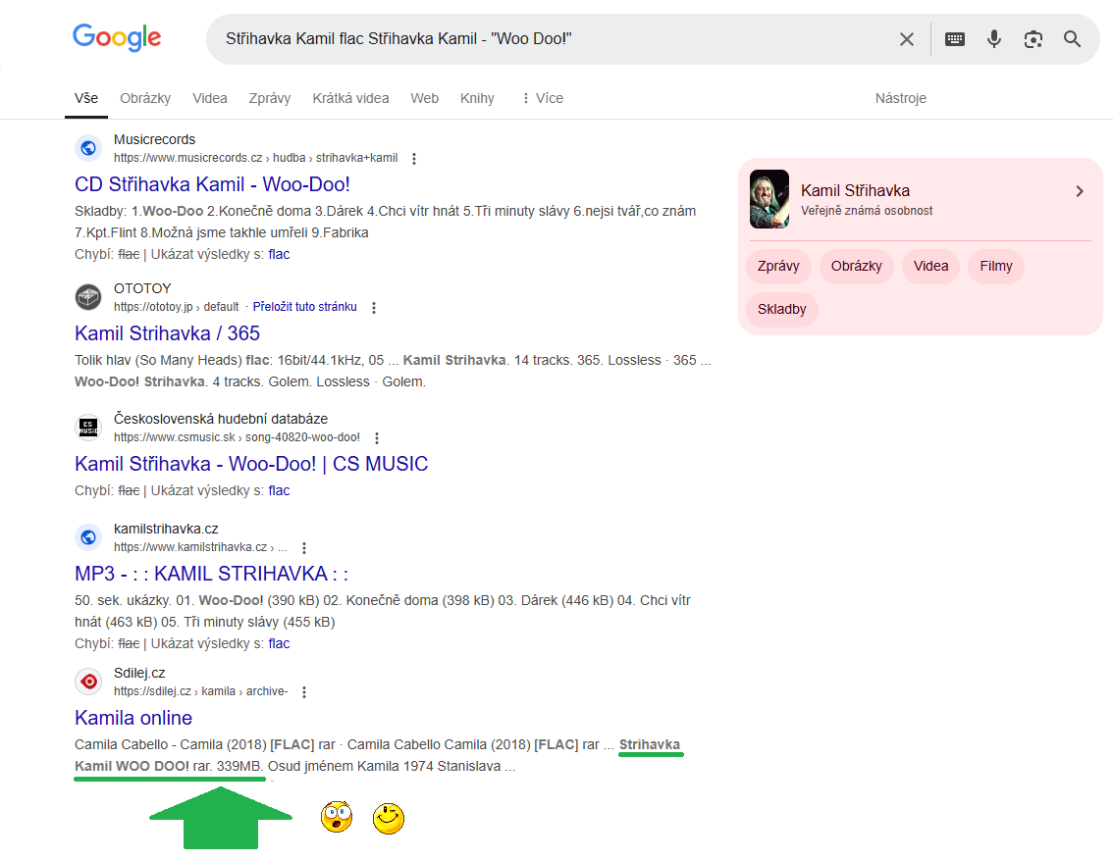Open options menu for Sdilej.cz result
The image size is (1113, 861).
304,692
